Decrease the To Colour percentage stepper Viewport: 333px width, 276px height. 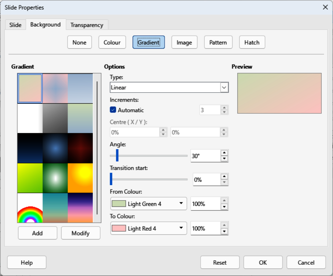[224, 231]
